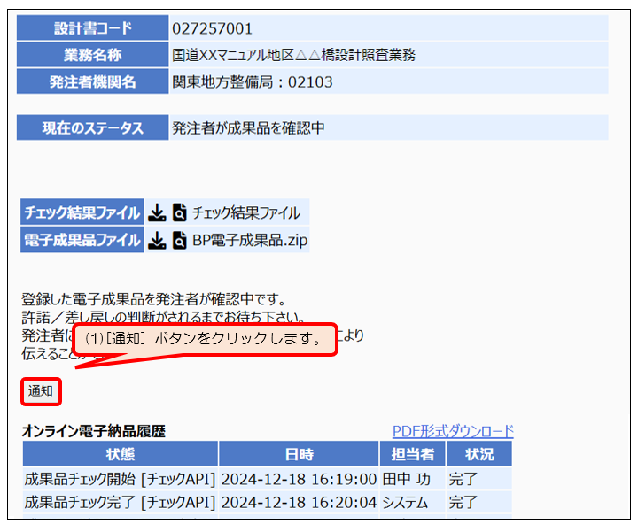Select the 関東地方整備局：02103 value
Screen dimensions: 638x524
pos(253,82)
